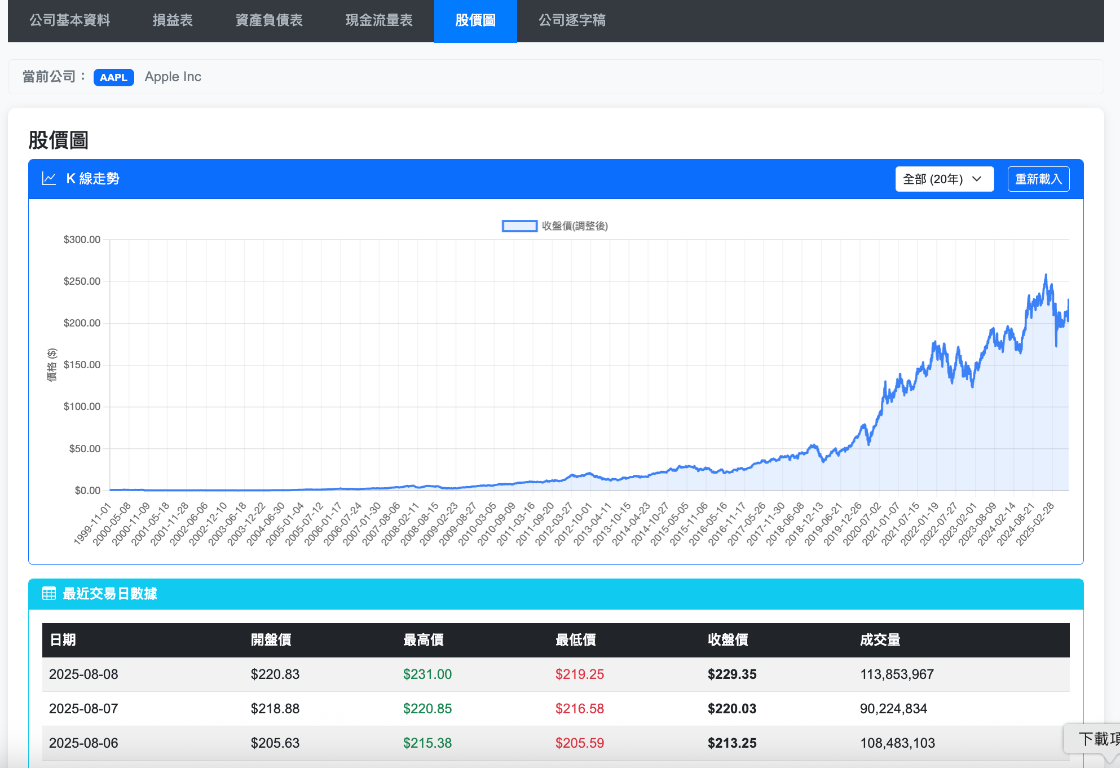
Task: Click the 收盤價(調整後) legend color box
Action: tap(519, 226)
